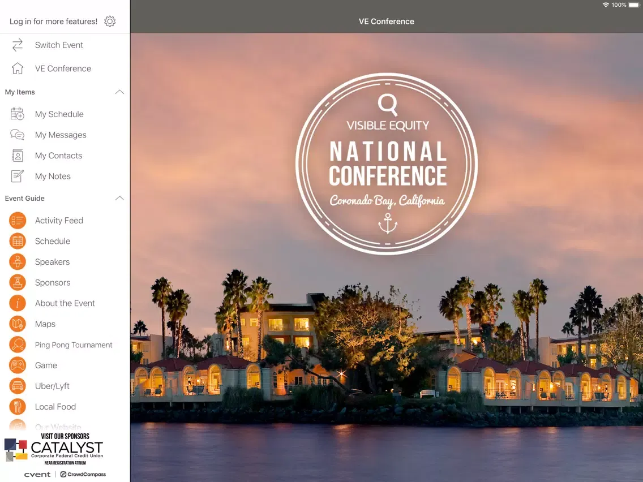
Task: Open the Game section
Action: [x=65, y=365]
